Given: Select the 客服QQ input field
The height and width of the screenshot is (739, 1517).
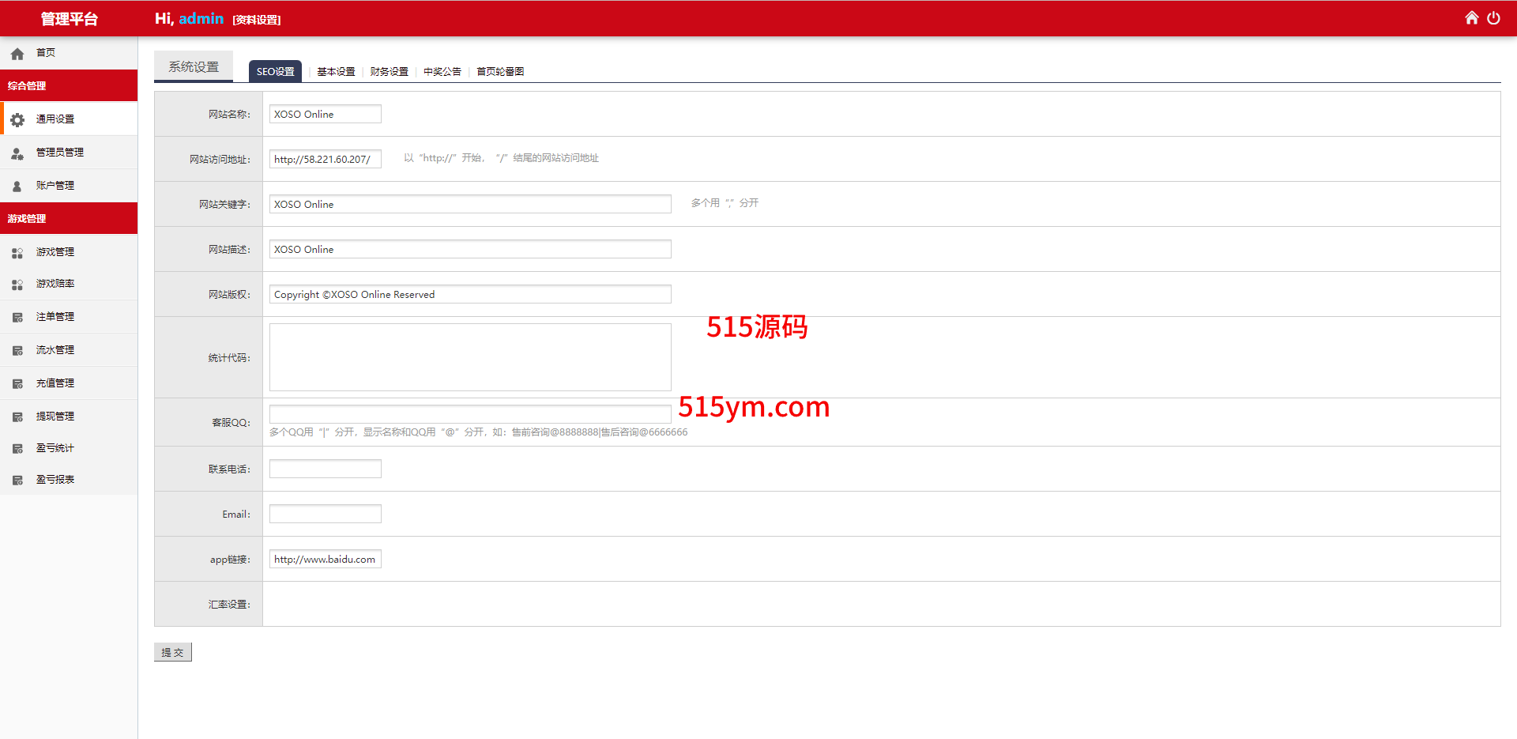Looking at the screenshot, I should [470, 413].
